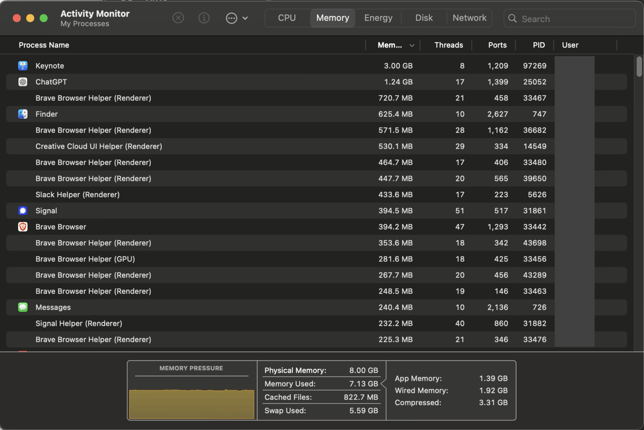Screen dimensions: 644x430
Task: Switch to the Energy tab
Action: coord(378,18)
